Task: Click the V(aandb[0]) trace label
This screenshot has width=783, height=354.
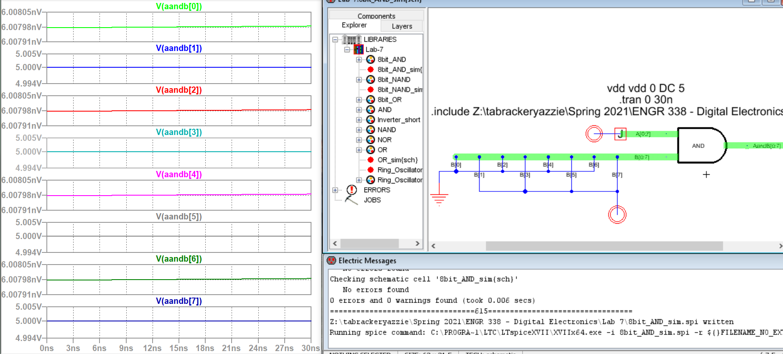Action: point(179,6)
